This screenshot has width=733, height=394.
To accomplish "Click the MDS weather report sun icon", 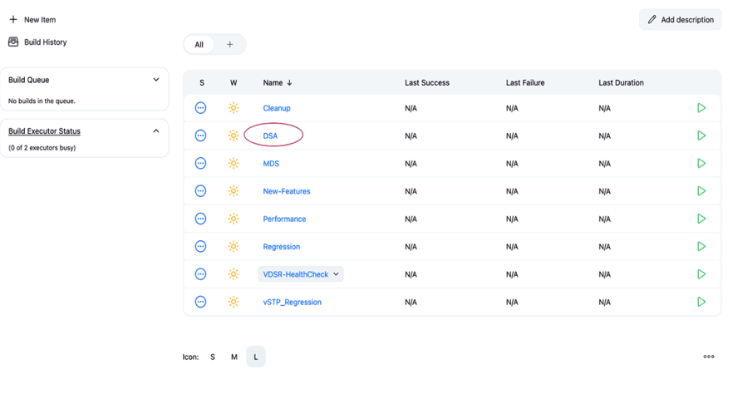I will (x=234, y=164).
